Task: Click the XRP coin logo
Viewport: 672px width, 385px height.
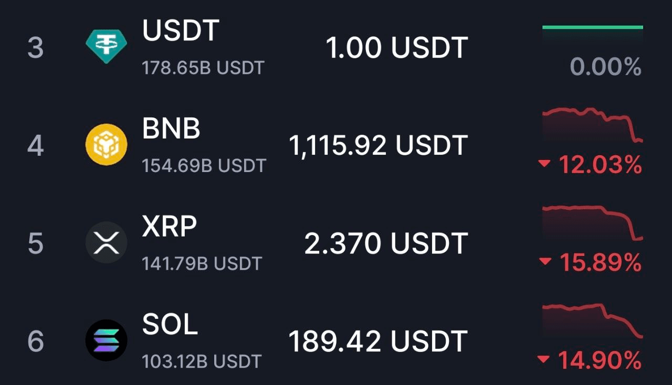Action: [107, 243]
